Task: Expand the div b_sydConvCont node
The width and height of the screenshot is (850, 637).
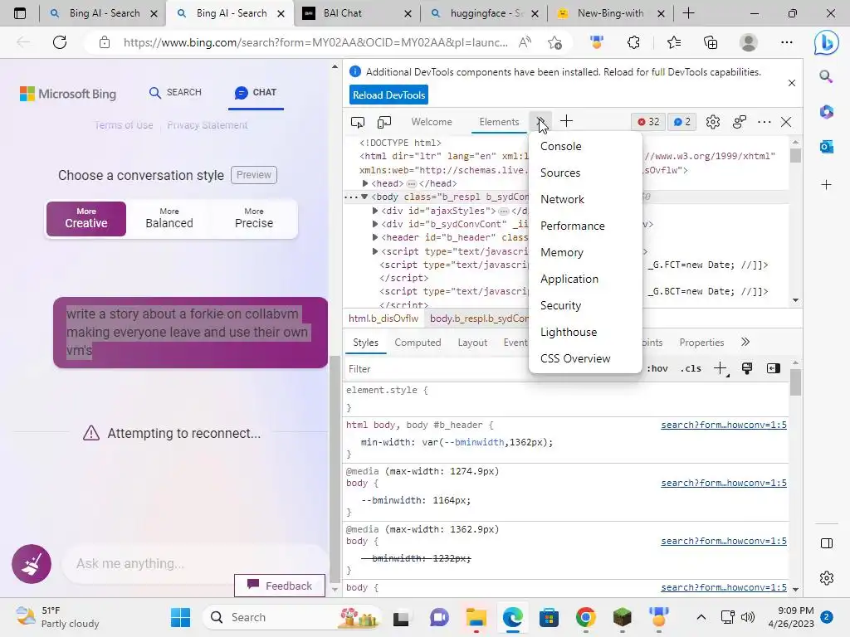Action: coord(375,224)
